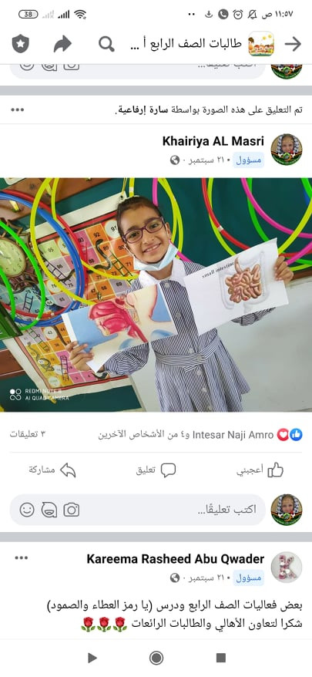
Task: Open options for the commented photo notice
Action: pos(17,109)
